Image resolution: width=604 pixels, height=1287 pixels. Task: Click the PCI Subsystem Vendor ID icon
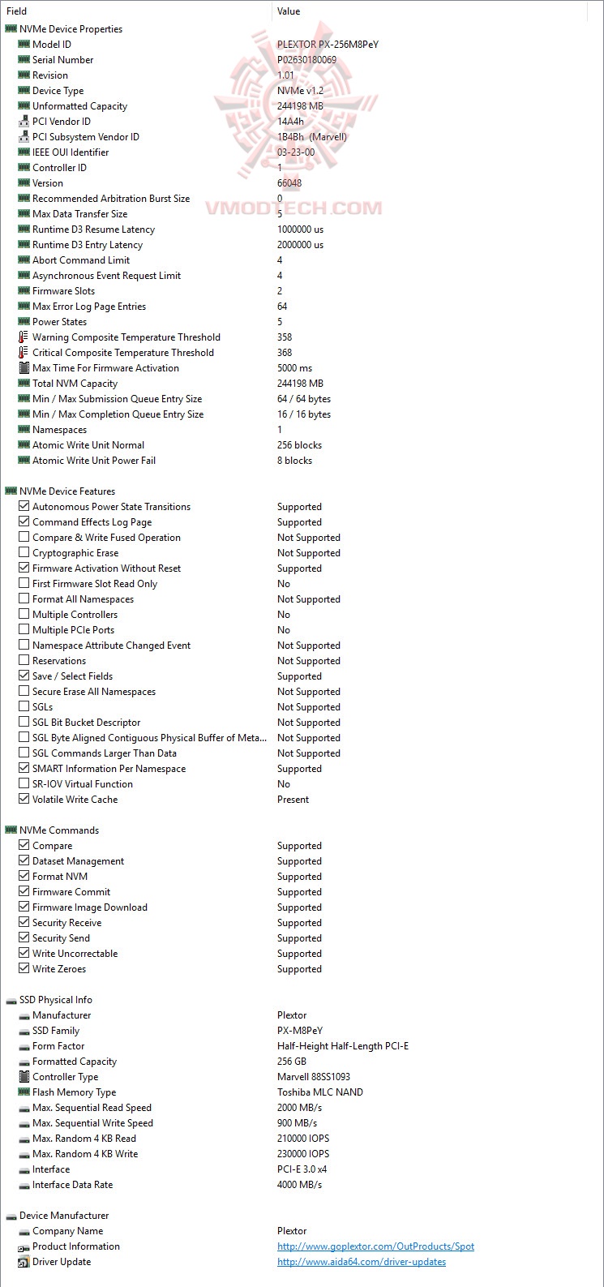[x=24, y=137]
